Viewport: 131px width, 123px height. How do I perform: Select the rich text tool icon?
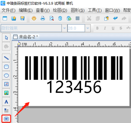[x=6, y=110]
